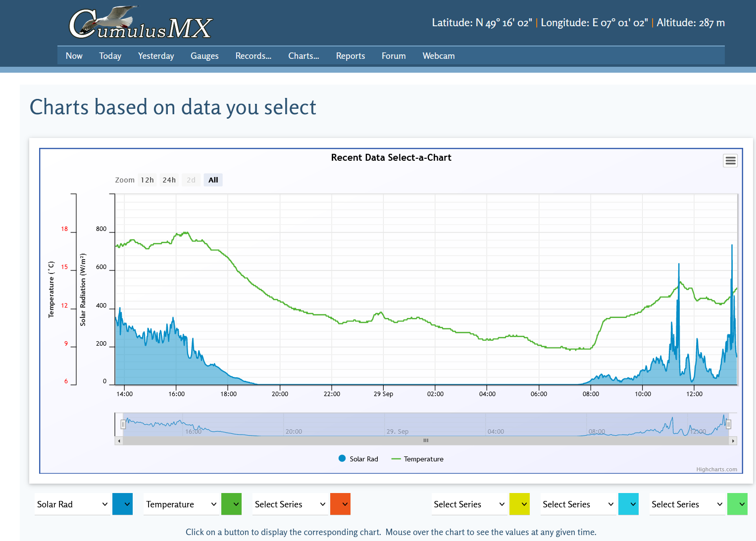Image resolution: width=756 pixels, height=541 pixels.
Task: Click the navigator right range handle
Action: (728, 424)
